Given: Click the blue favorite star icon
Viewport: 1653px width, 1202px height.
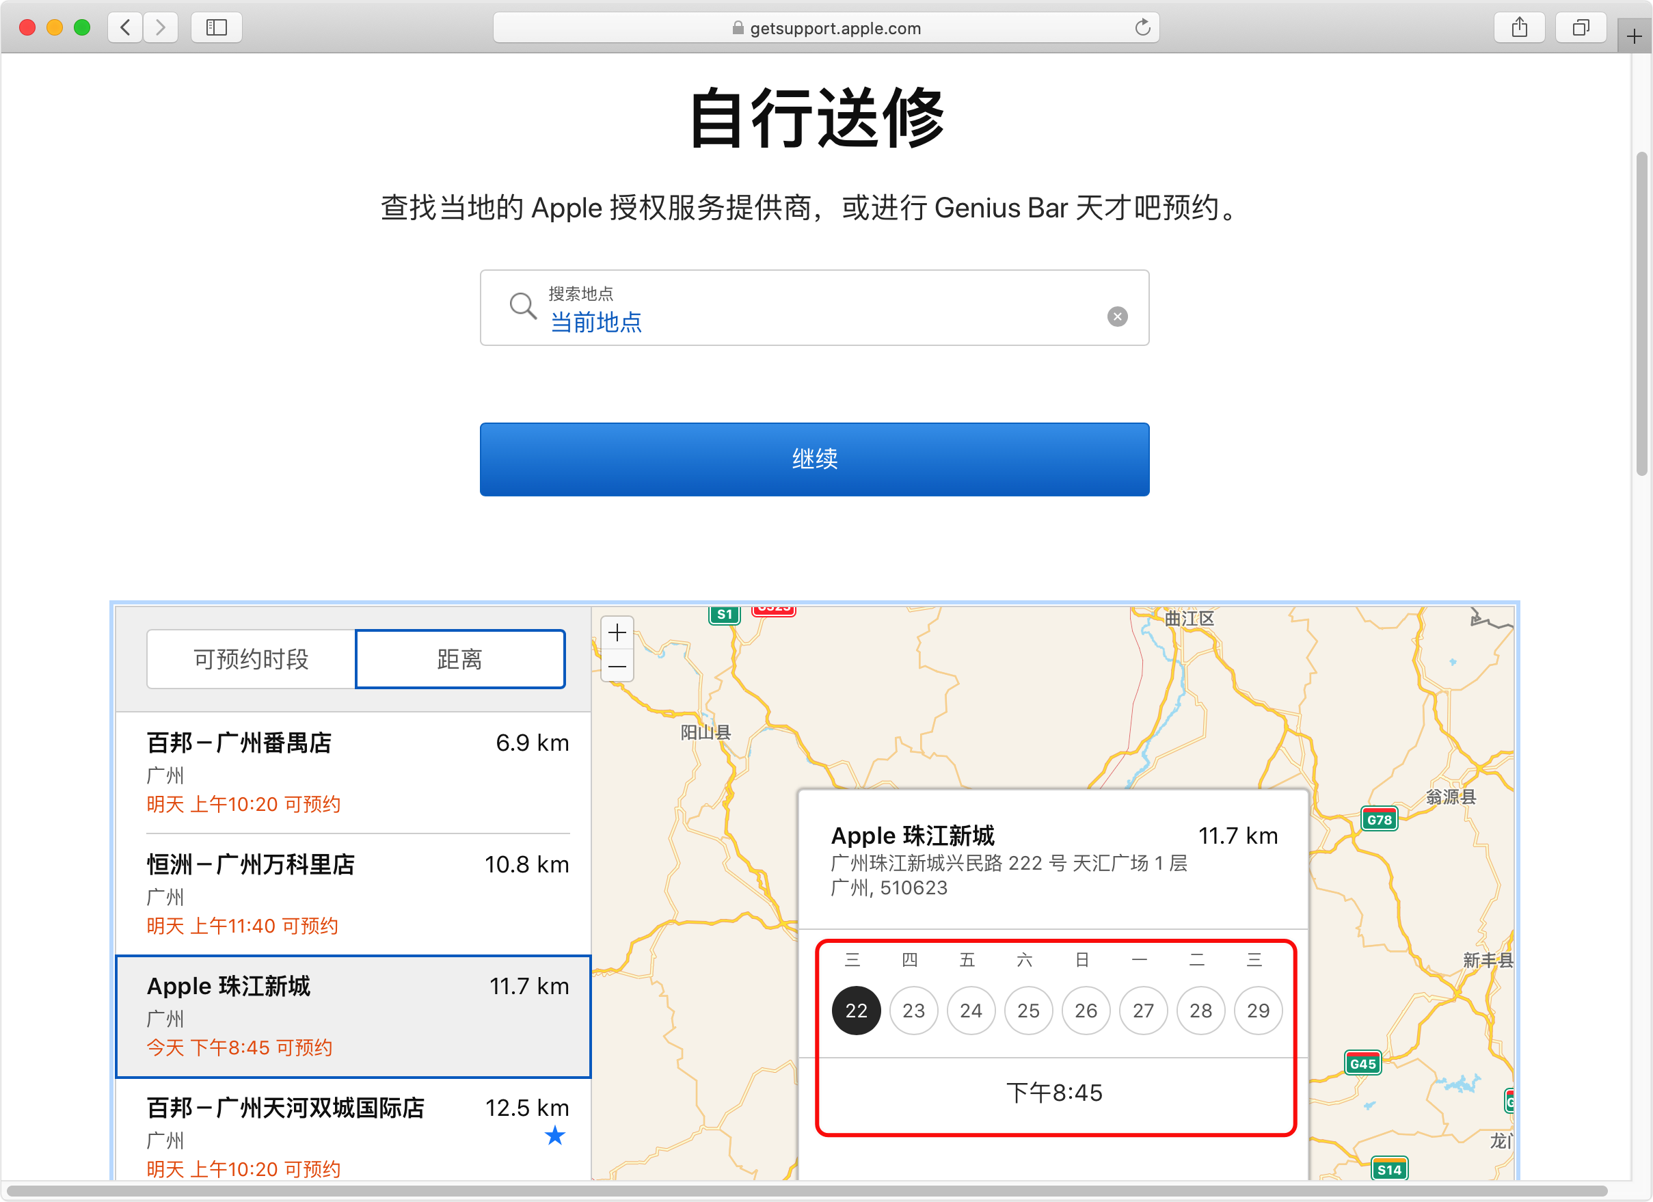Looking at the screenshot, I should [554, 1135].
